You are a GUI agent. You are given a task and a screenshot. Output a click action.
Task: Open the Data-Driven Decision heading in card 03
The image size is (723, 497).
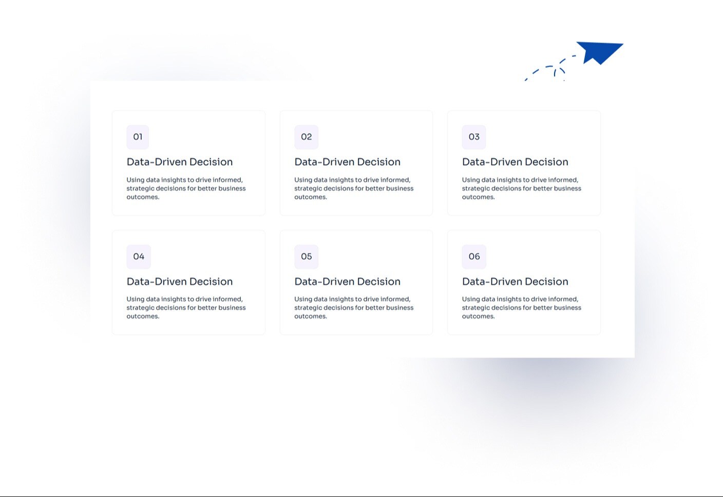click(x=515, y=162)
